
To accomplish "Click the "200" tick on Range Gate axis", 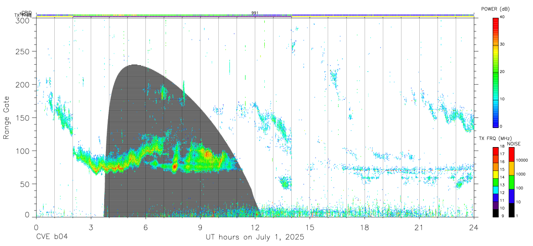I will point(22,84).
